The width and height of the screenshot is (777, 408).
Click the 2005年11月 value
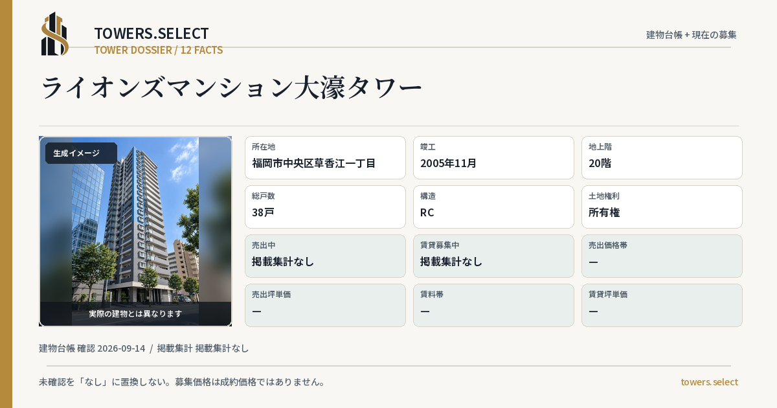point(449,163)
